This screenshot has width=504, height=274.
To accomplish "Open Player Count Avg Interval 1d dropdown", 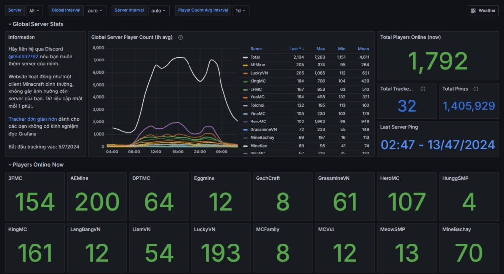I will point(241,10).
